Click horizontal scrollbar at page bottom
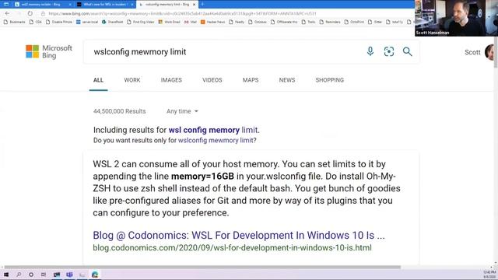 click(x=202, y=268)
